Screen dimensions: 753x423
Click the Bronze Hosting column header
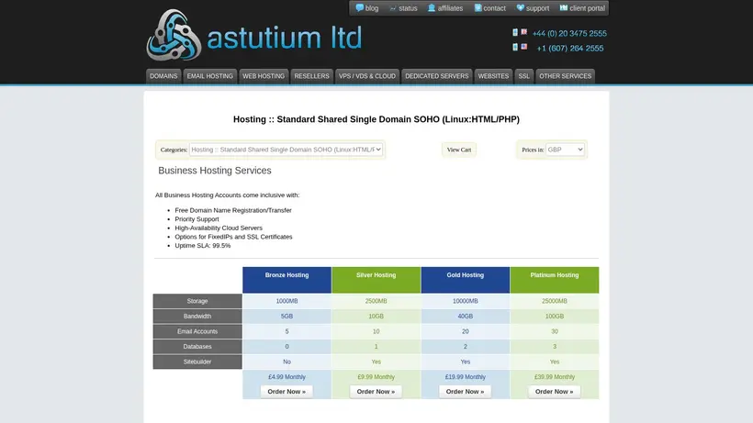point(287,280)
